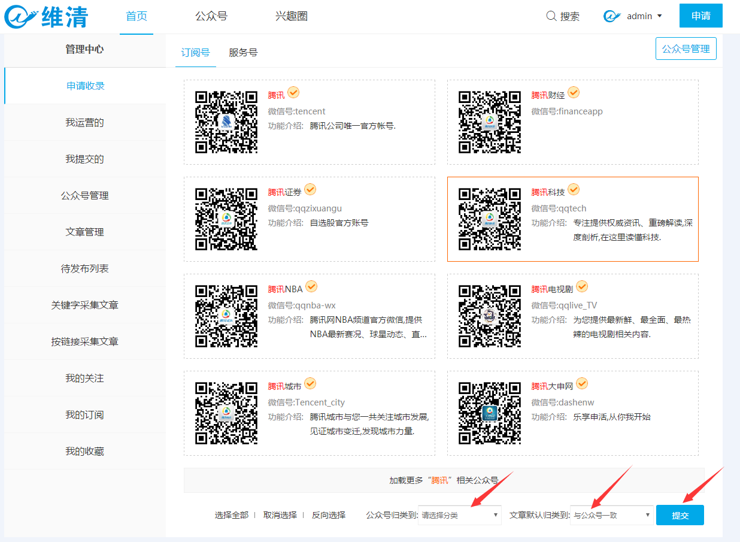Open 文章管理 in the sidebar
Screen dimensions: 740x542
pos(85,232)
